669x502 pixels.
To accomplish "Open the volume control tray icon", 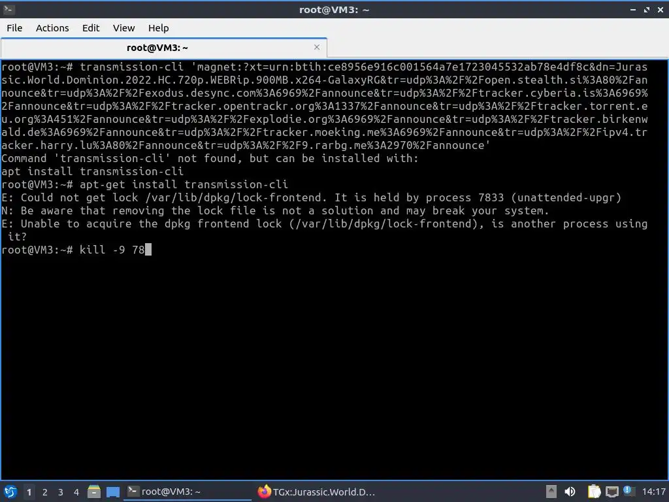I will [570, 492].
